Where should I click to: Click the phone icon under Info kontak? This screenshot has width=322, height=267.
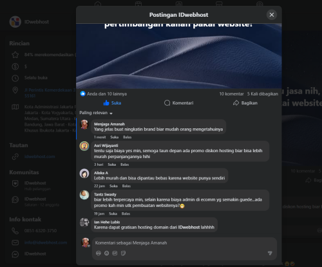(15, 231)
